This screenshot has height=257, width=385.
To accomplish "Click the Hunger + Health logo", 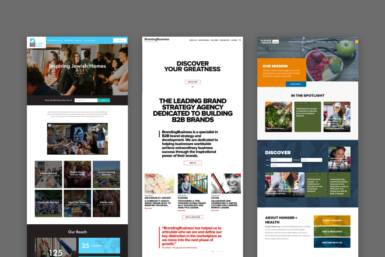I will coord(269,41).
